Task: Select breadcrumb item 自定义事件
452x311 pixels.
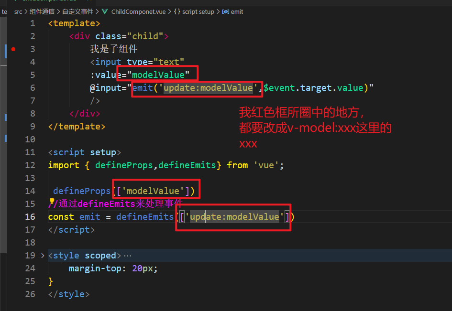Action: 77,11
